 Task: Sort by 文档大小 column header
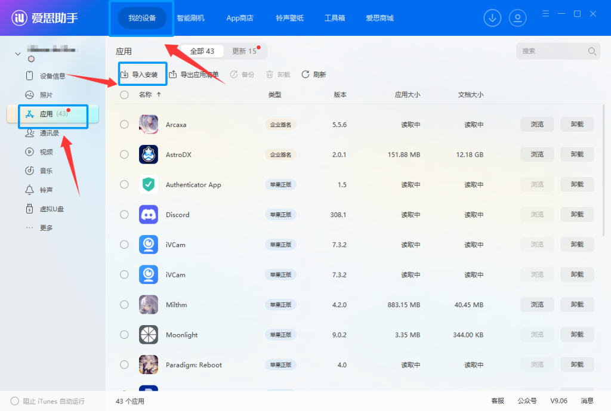click(x=470, y=95)
